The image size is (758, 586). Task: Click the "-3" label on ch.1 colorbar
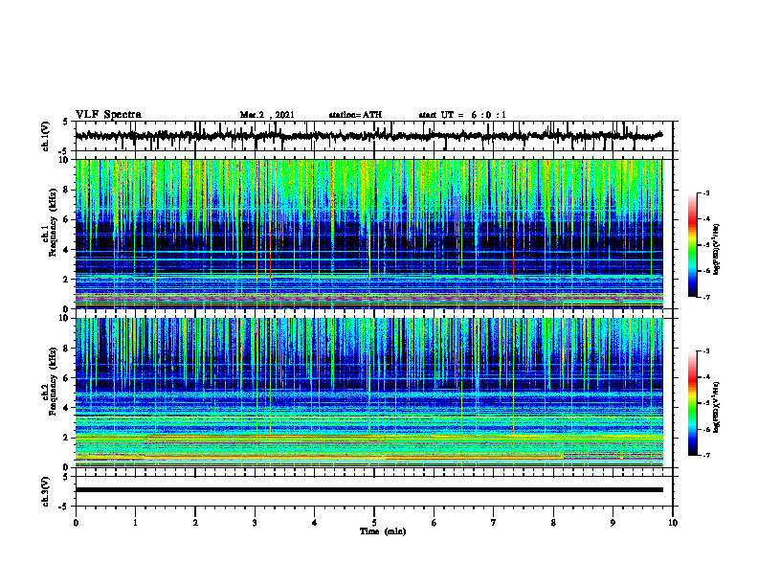705,193
